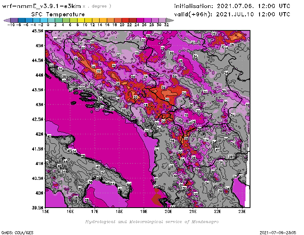Viewport: 304px width, 235px height.
Task: Click 'Hydrological and Meteorological service of Montenegro' caption
Action: (152, 222)
